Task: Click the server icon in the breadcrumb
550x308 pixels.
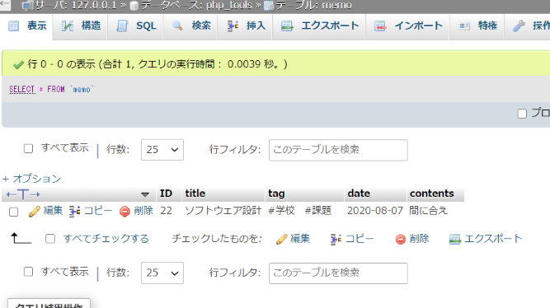Action: point(27,6)
